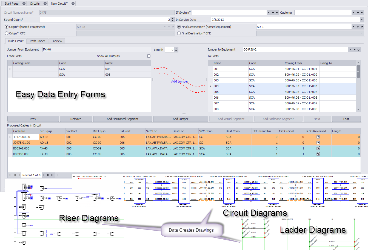Open the Customer dropdown list
The image size is (368, 250).
[354, 12]
